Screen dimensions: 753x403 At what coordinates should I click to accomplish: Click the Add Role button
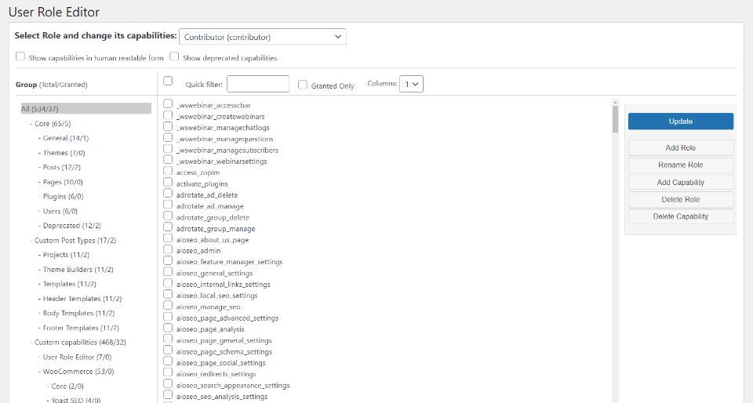click(680, 148)
